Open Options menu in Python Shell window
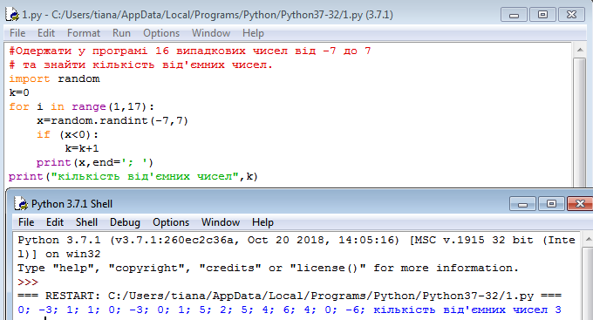Viewport: 593px width, 320px height. [171, 222]
